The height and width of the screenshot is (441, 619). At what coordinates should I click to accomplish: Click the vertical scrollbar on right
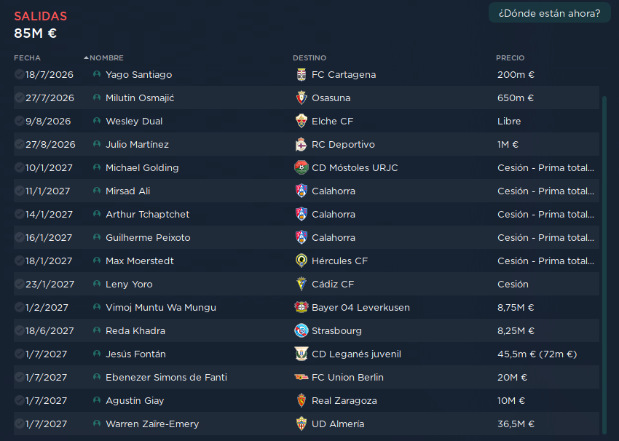tap(604, 262)
